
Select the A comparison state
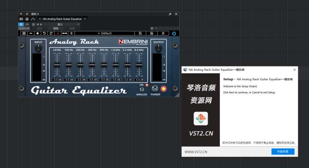(58, 33)
